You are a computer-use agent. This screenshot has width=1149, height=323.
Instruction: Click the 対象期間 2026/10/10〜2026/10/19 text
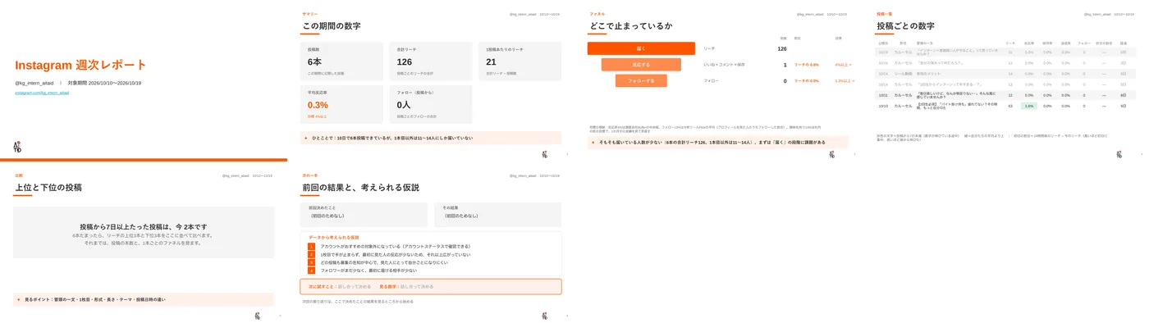tap(104, 83)
